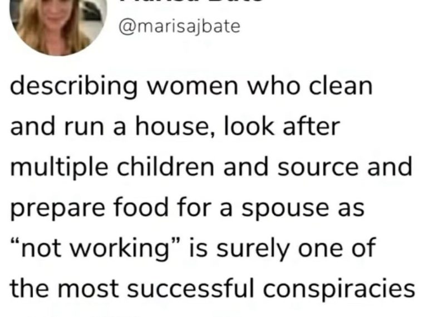Click the word "successful" in last line
The width and height of the screenshot is (423, 317).
click(x=191, y=288)
